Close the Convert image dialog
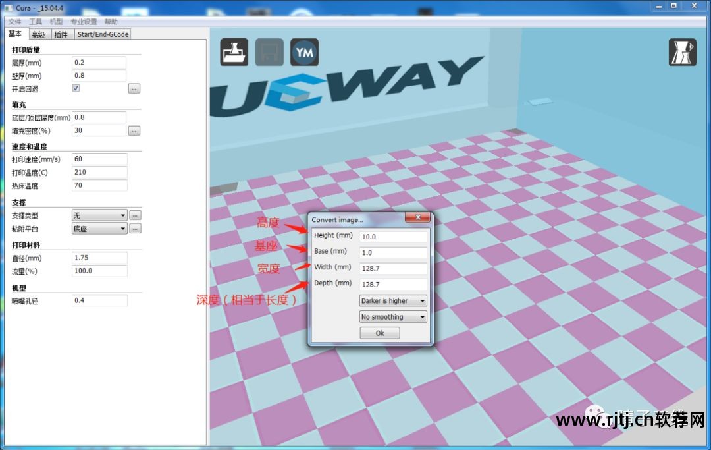This screenshot has width=711, height=450. tap(418, 217)
